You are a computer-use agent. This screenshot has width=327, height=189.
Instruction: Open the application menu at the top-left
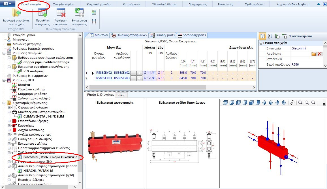pyautogui.click(x=6, y=3)
